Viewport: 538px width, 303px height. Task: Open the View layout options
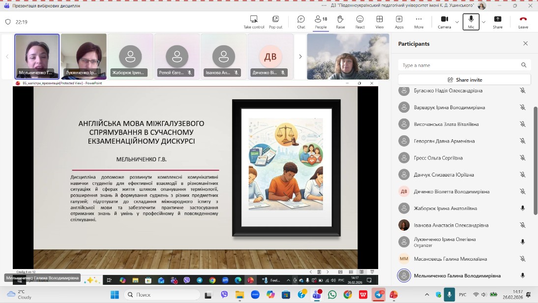tap(380, 22)
